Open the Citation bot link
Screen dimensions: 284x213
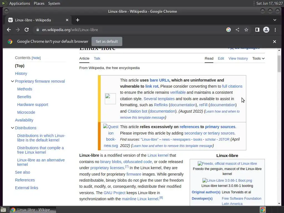[137, 111]
